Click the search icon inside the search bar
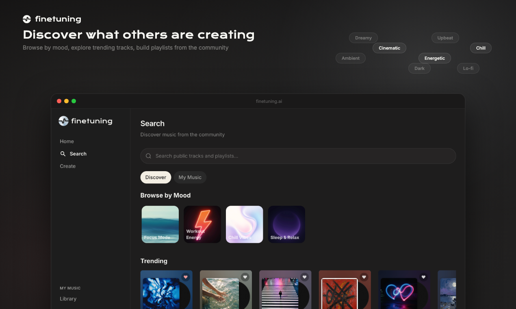 [148, 156]
